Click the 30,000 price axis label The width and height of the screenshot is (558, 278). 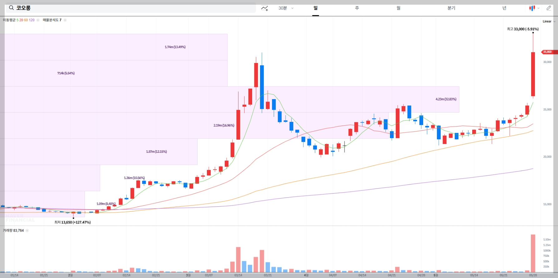tap(547, 62)
